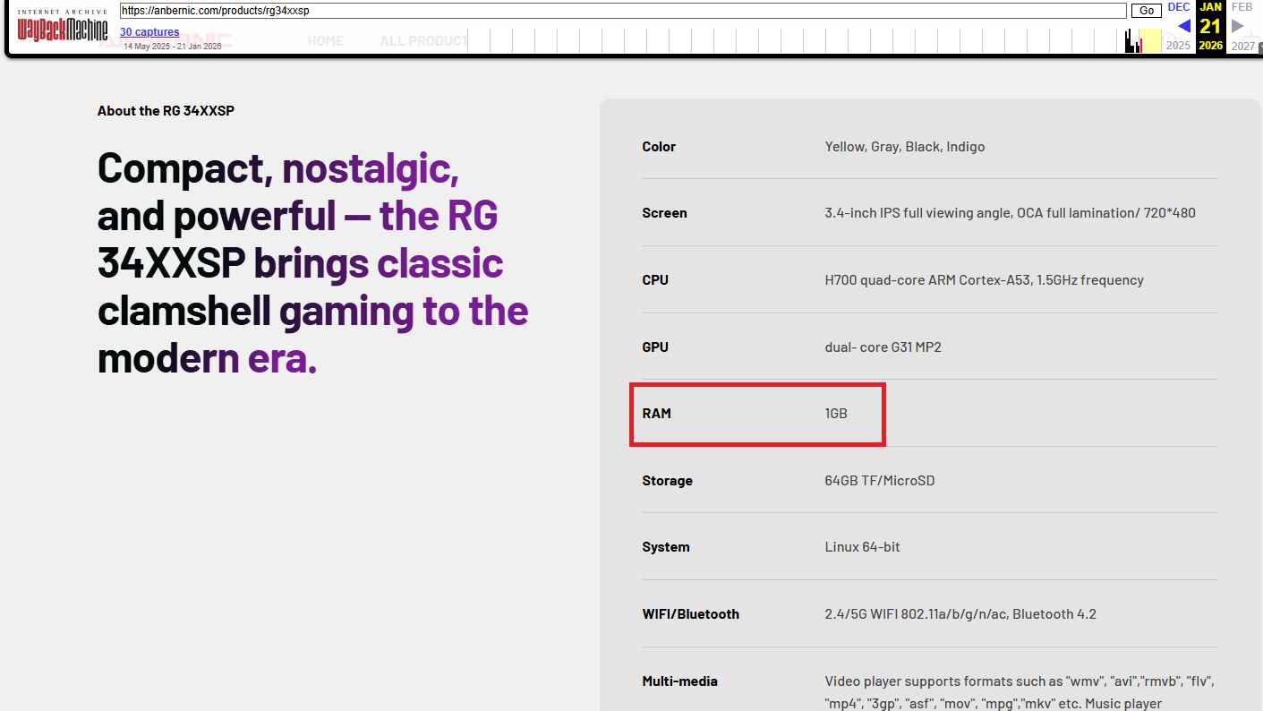
Task: Click the highlighted JAN 21 2026 date
Action: 1210,26
